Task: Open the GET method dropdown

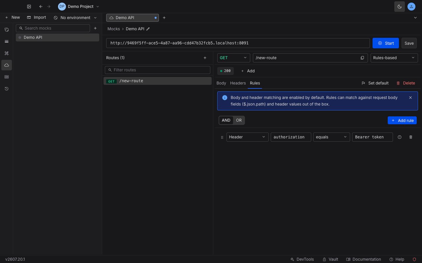Action: pyautogui.click(x=233, y=58)
